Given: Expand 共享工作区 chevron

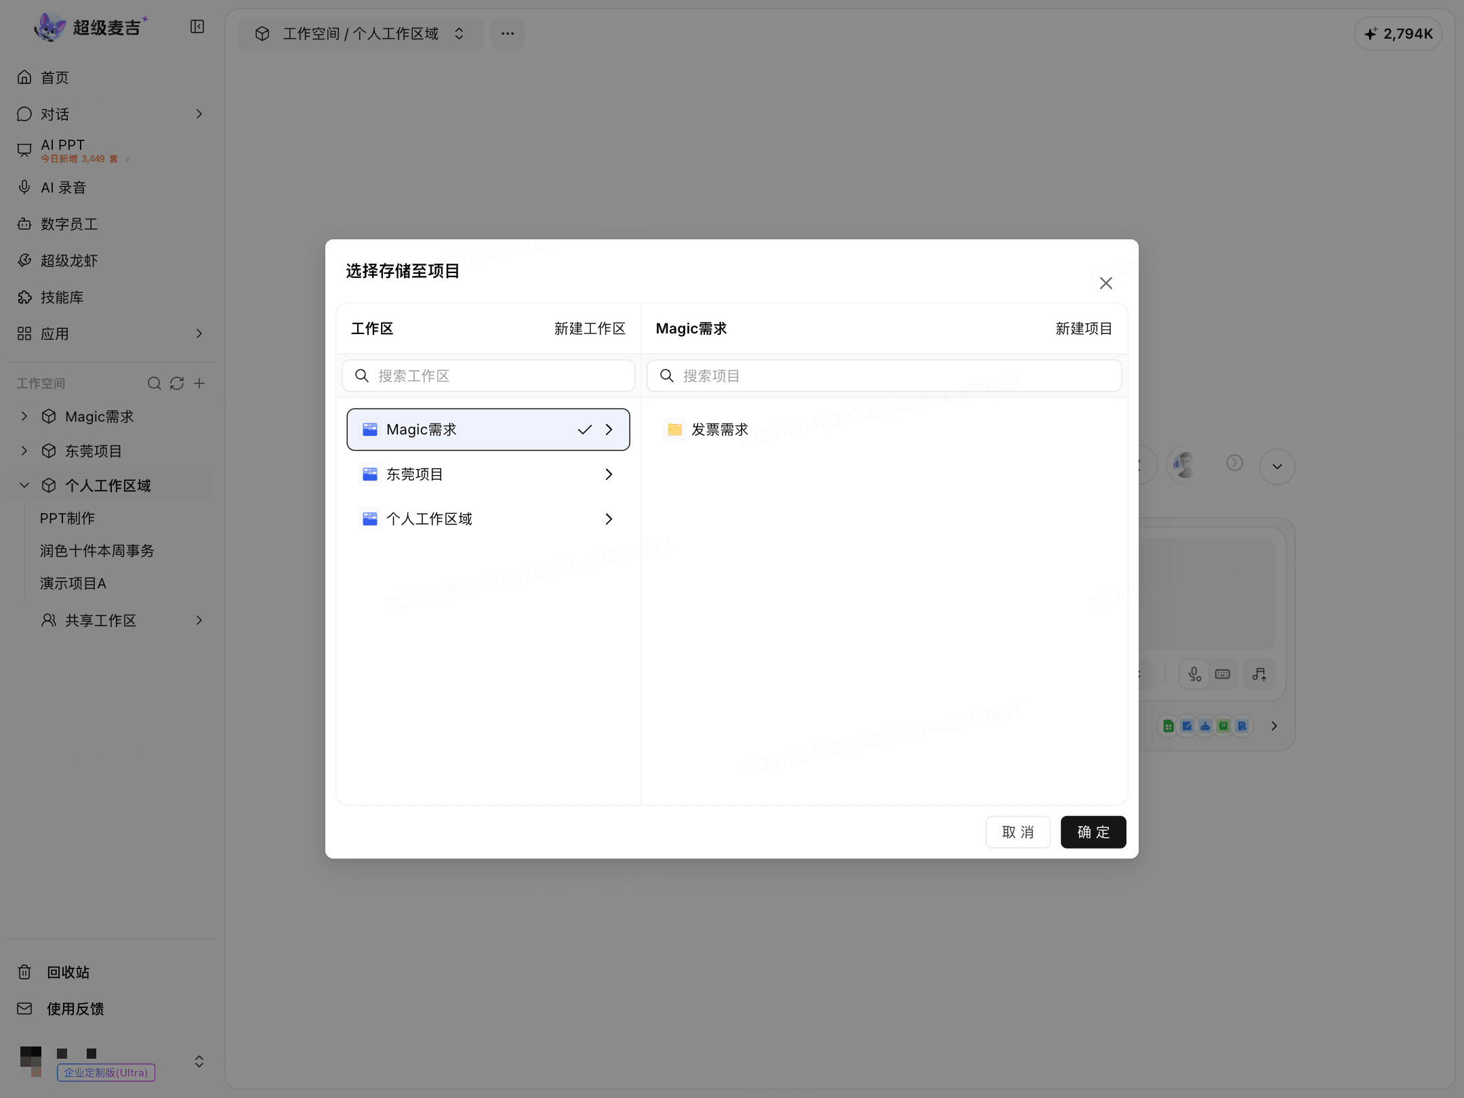Looking at the screenshot, I should [x=199, y=621].
